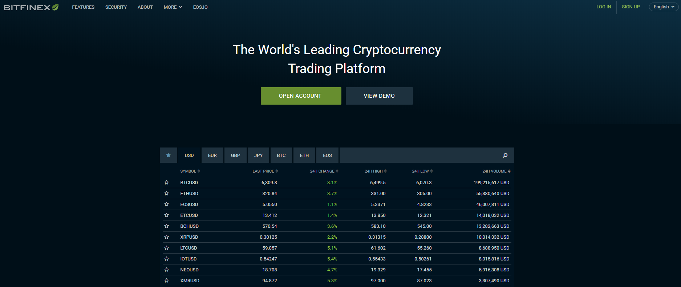681x287 pixels.
Task: Go to EOS.IO page
Action: click(200, 7)
